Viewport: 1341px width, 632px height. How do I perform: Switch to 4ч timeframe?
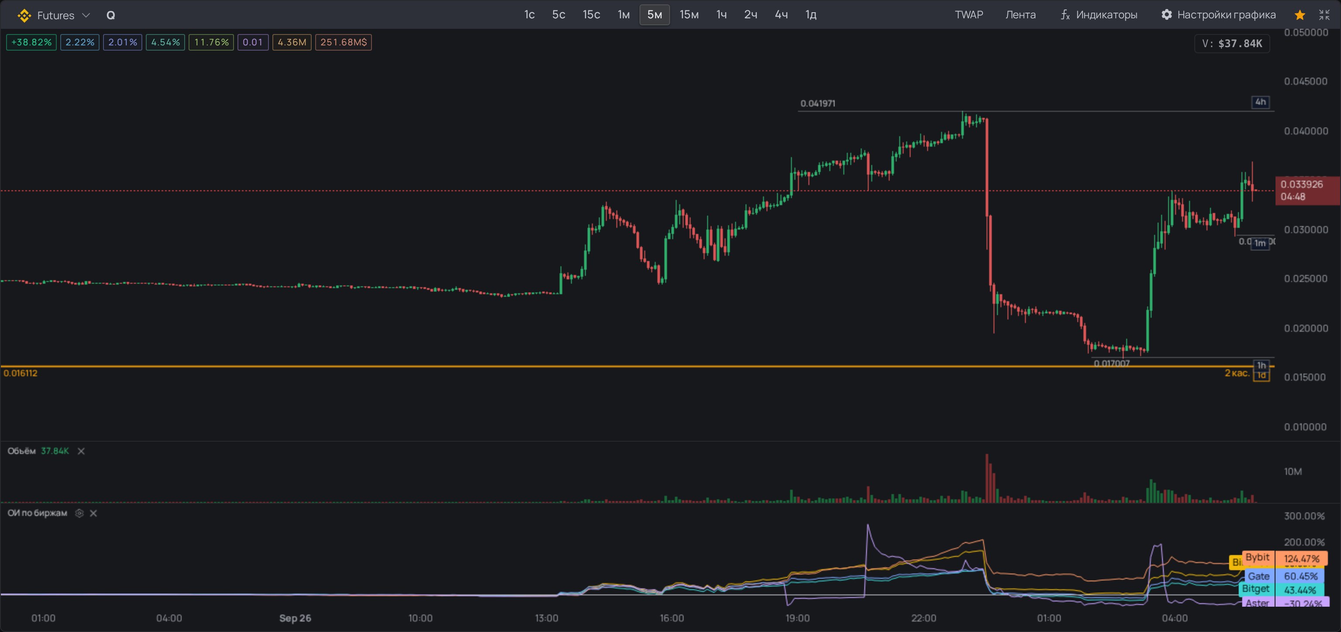pos(781,14)
